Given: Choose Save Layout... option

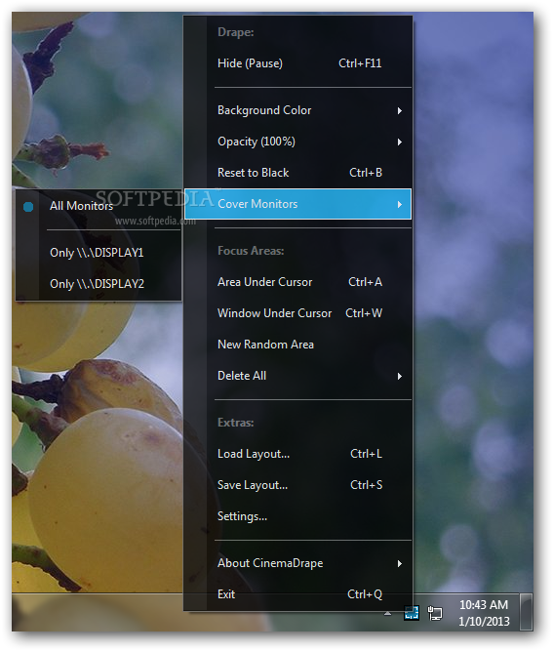Looking at the screenshot, I should (x=297, y=485).
